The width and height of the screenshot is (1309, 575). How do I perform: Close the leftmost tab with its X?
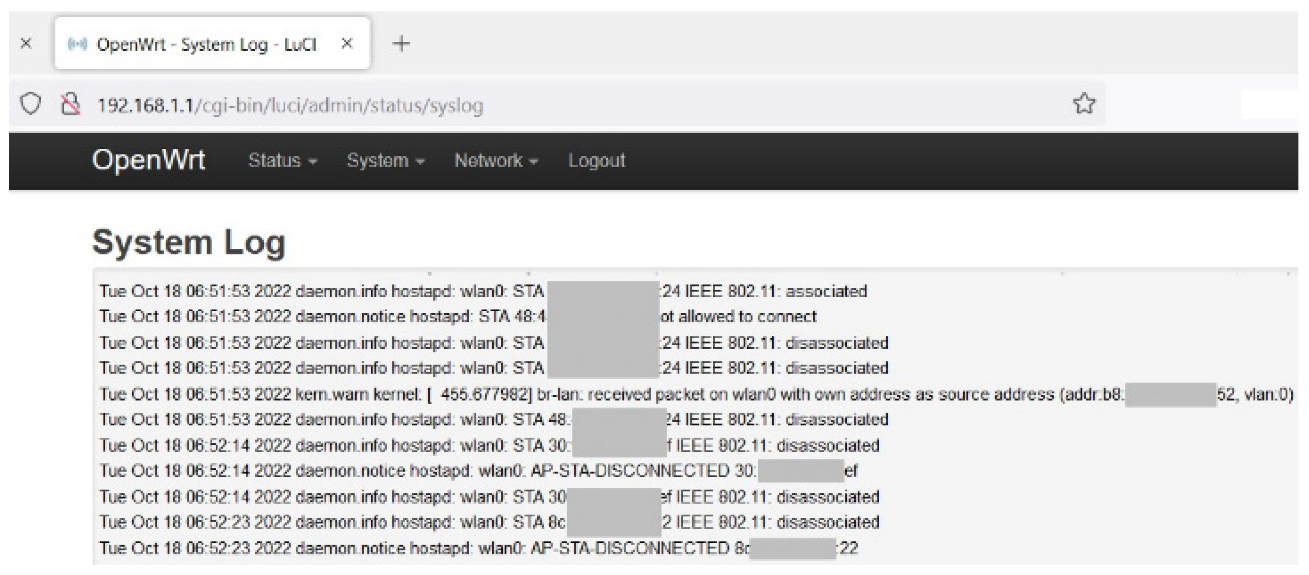(26, 44)
